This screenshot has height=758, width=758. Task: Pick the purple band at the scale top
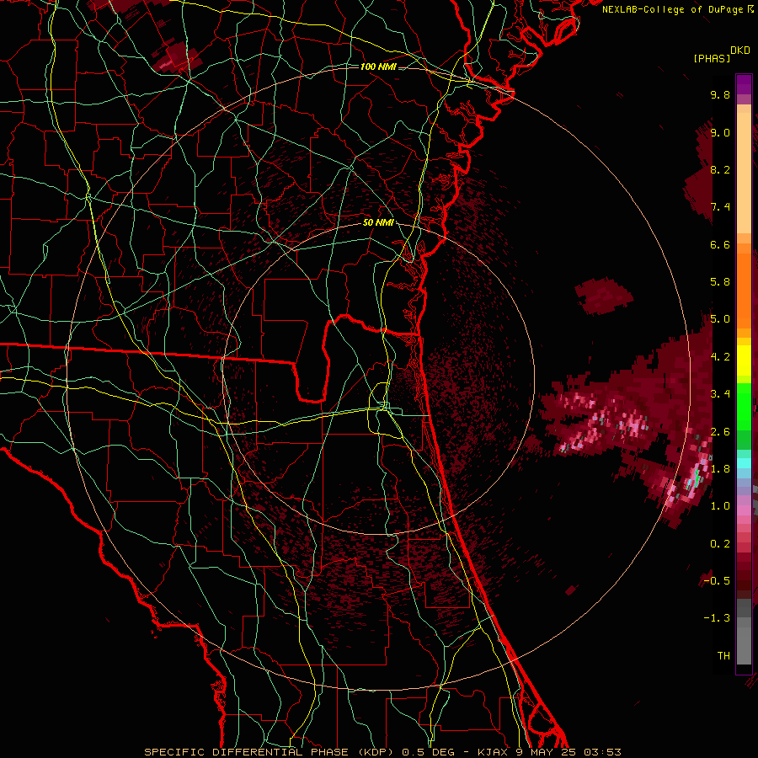[x=744, y=83]
